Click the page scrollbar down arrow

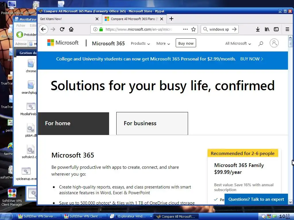pos(290,202)
